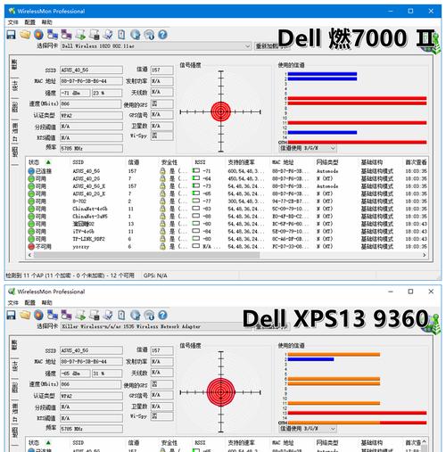Click the GPS: N/A status bar entry

(155, 275)
